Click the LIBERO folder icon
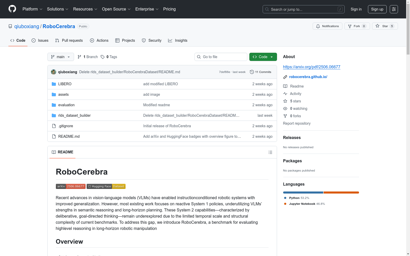 (54, 84)
